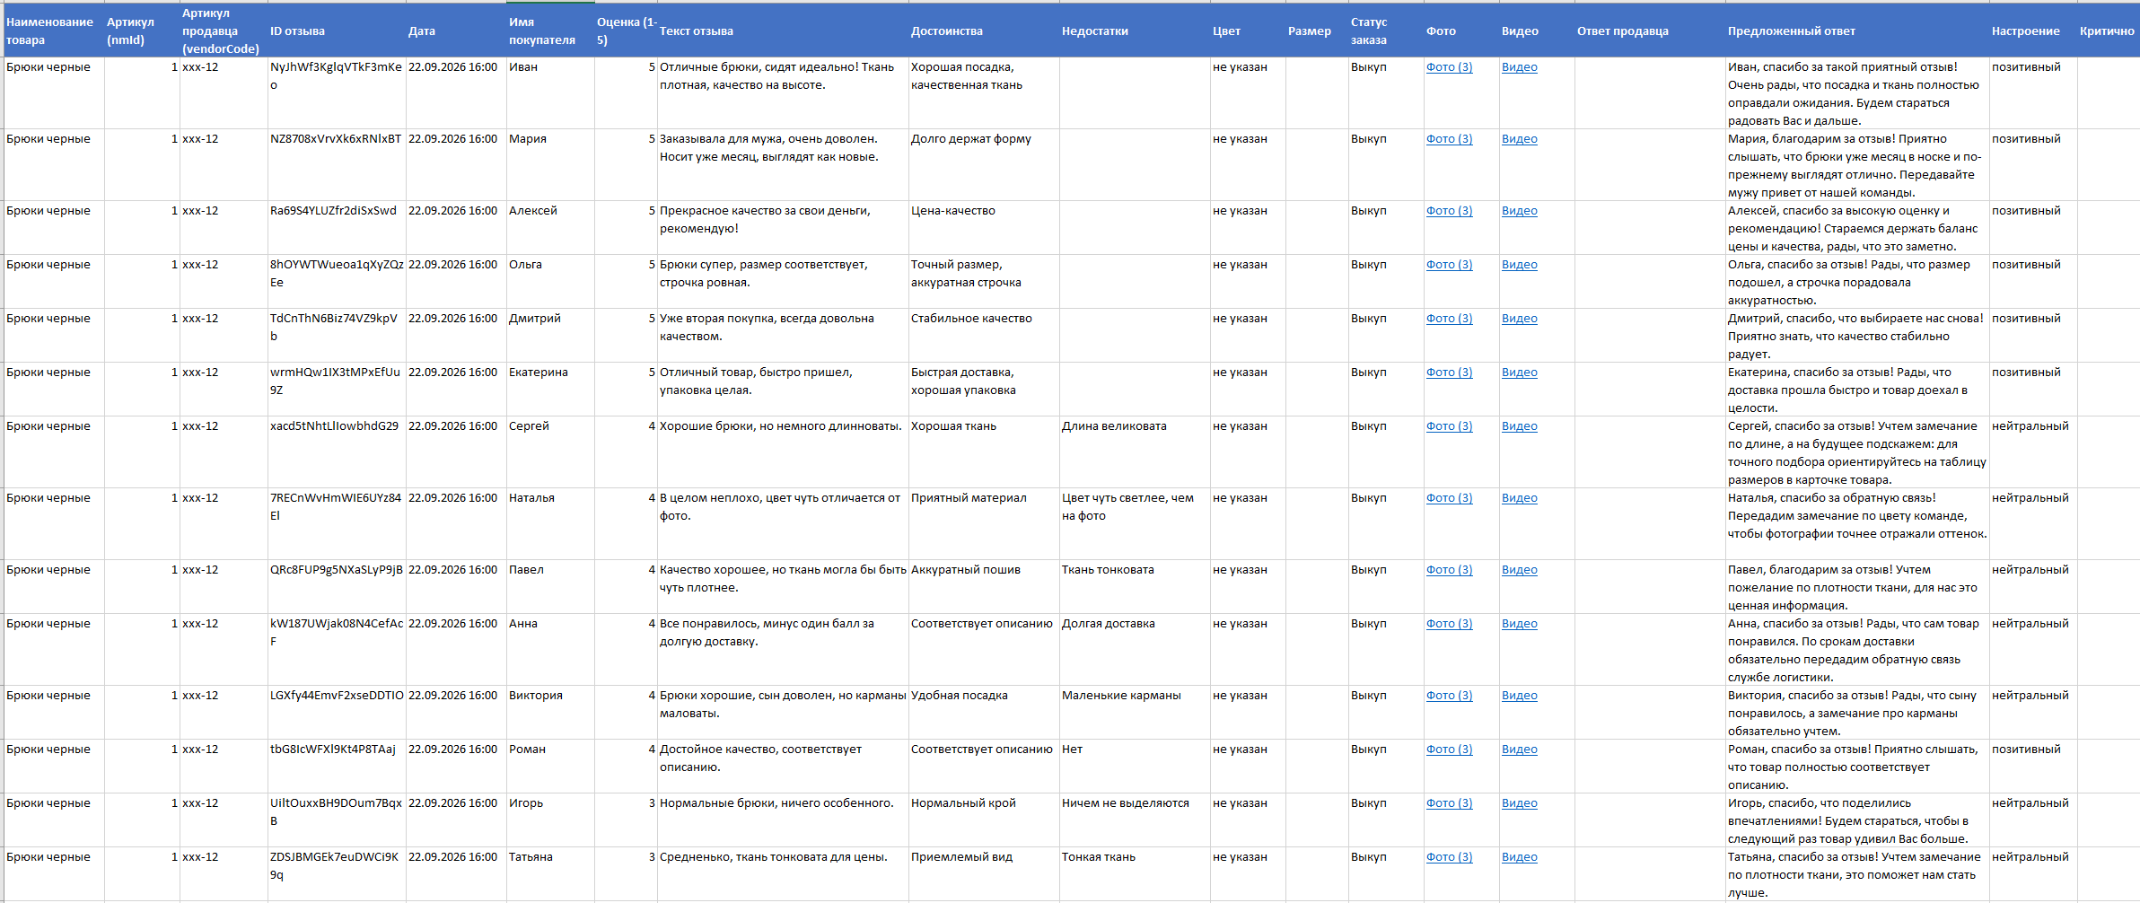Select the cell with buyer name Виктория
2140x903 pixels.
pos(550,712)
